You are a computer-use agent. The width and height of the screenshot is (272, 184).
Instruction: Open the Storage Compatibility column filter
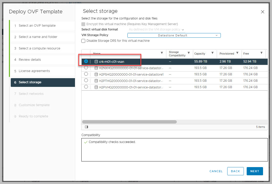(x=189, y=53)
